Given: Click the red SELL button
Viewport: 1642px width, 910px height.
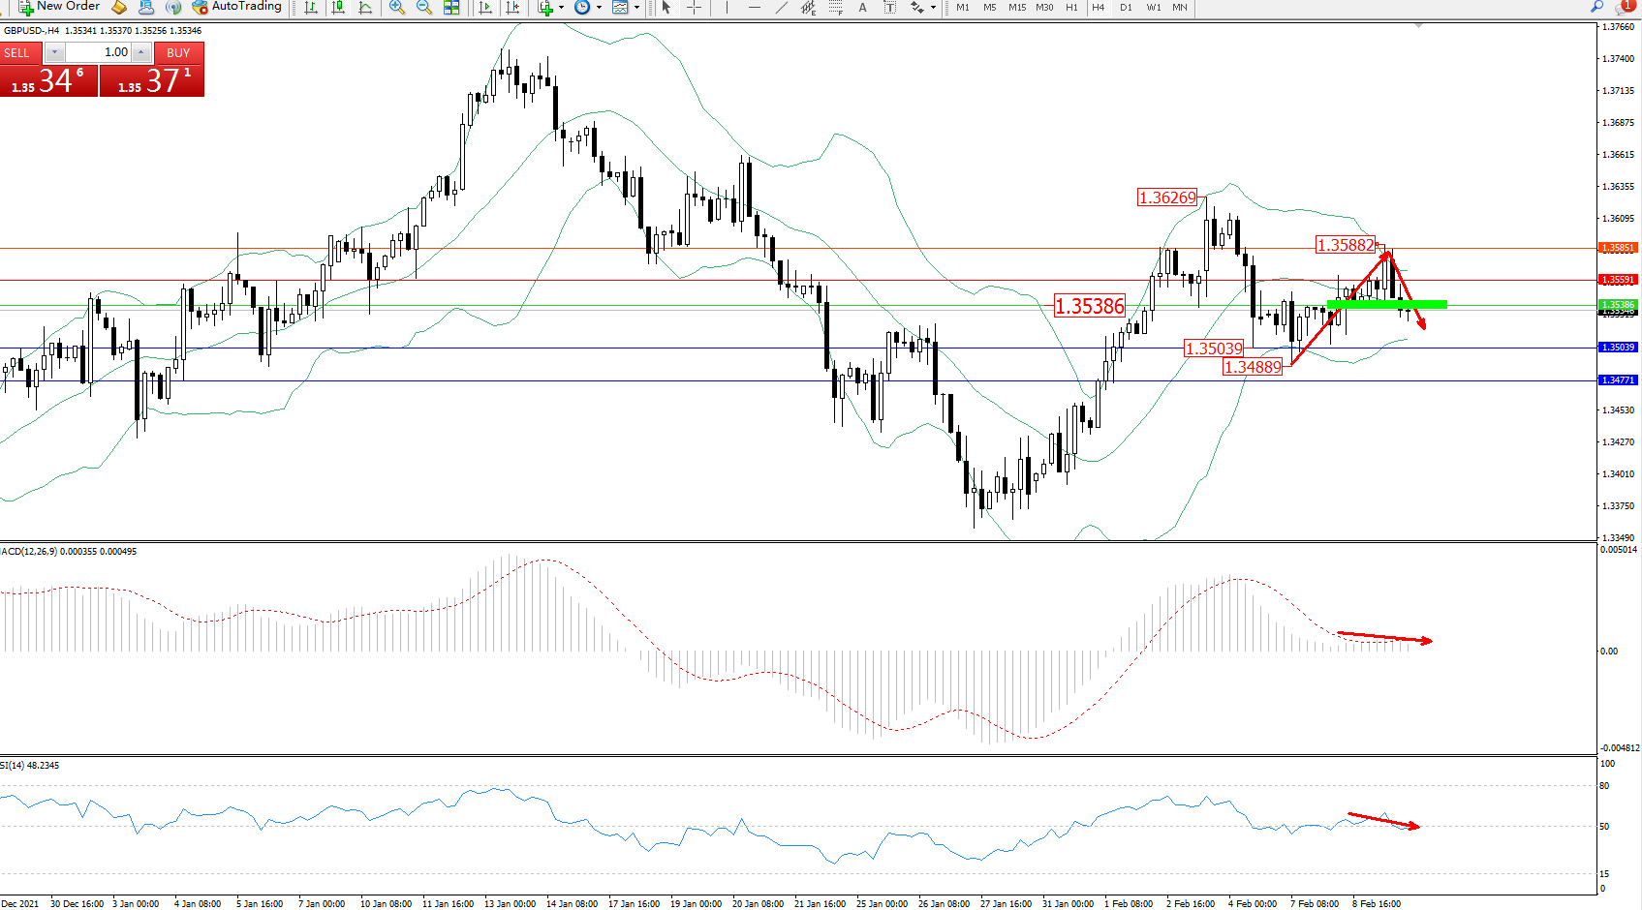Looking at the screenshot, I should [17, 52].
